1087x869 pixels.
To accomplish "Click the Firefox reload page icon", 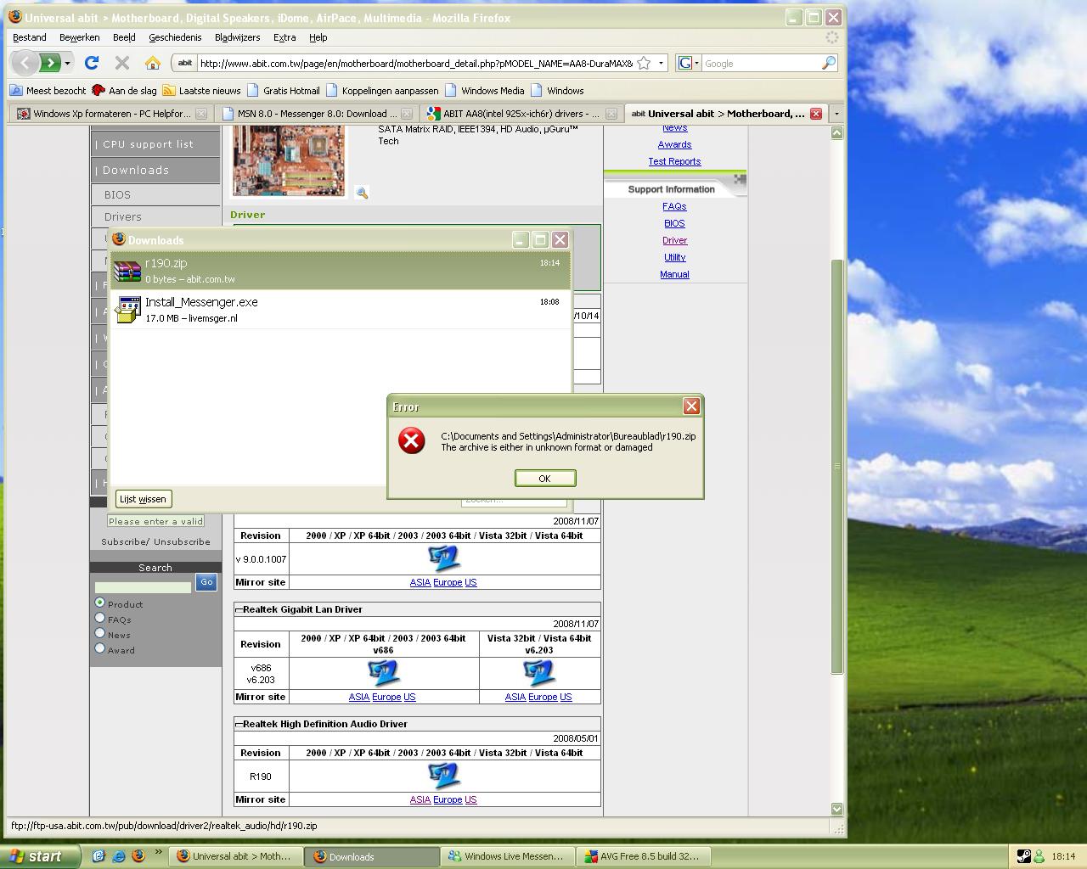I will click(92, 63).
